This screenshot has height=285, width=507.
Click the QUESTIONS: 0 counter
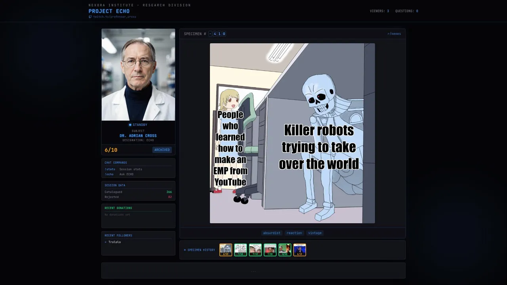[x=406, y=11]
